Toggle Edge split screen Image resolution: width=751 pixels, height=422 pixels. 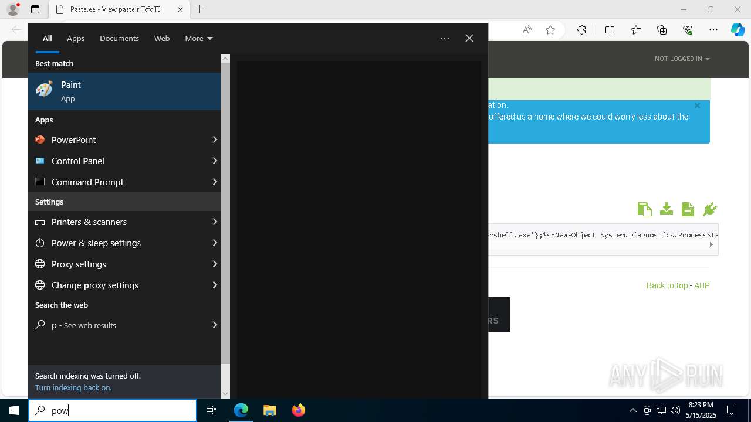(610, 30)
